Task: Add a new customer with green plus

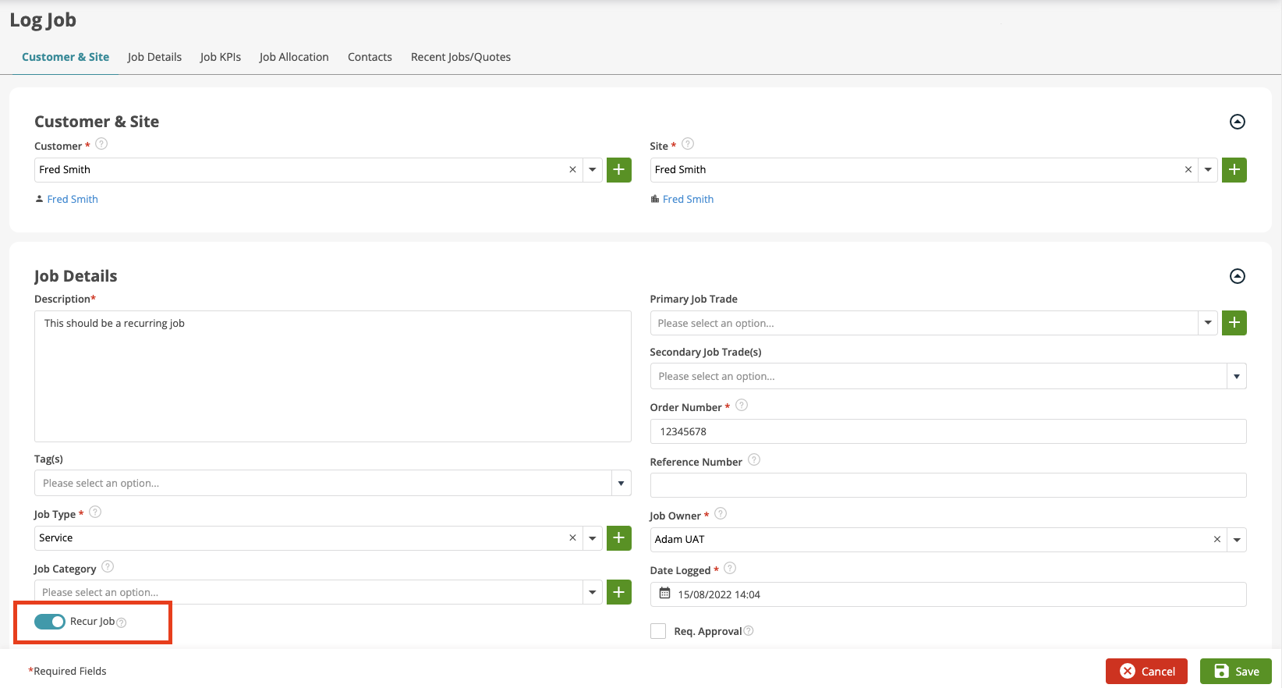Action: coord(618,169)
